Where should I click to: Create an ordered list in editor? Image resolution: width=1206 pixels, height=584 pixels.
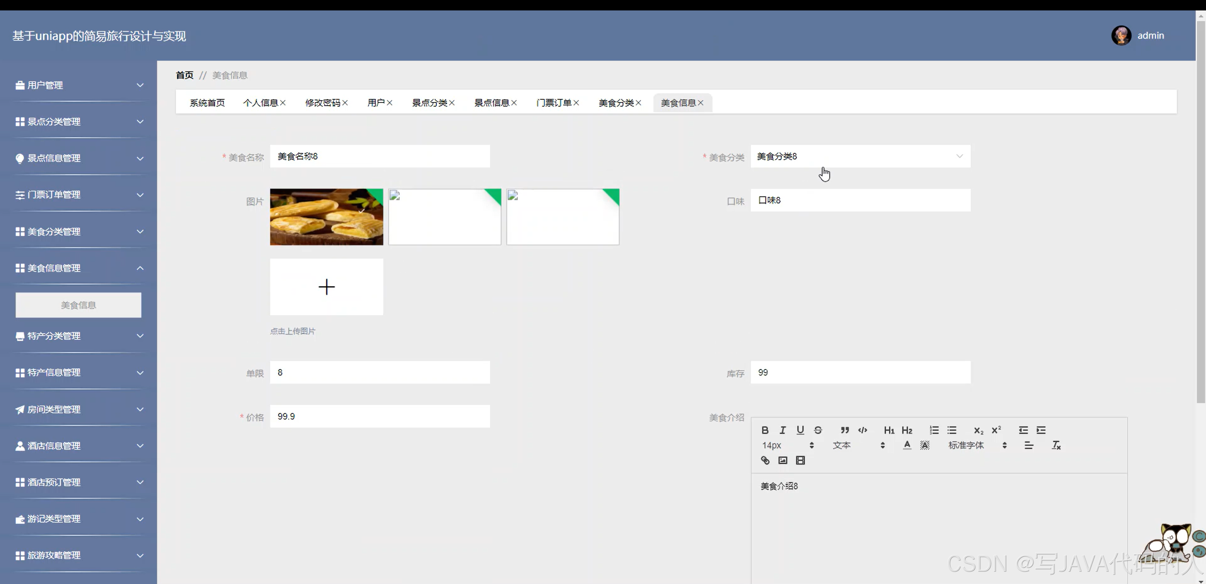click(x=934, y=430)
